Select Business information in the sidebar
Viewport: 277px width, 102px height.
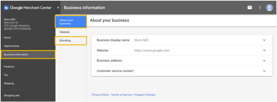click(28, 55)
